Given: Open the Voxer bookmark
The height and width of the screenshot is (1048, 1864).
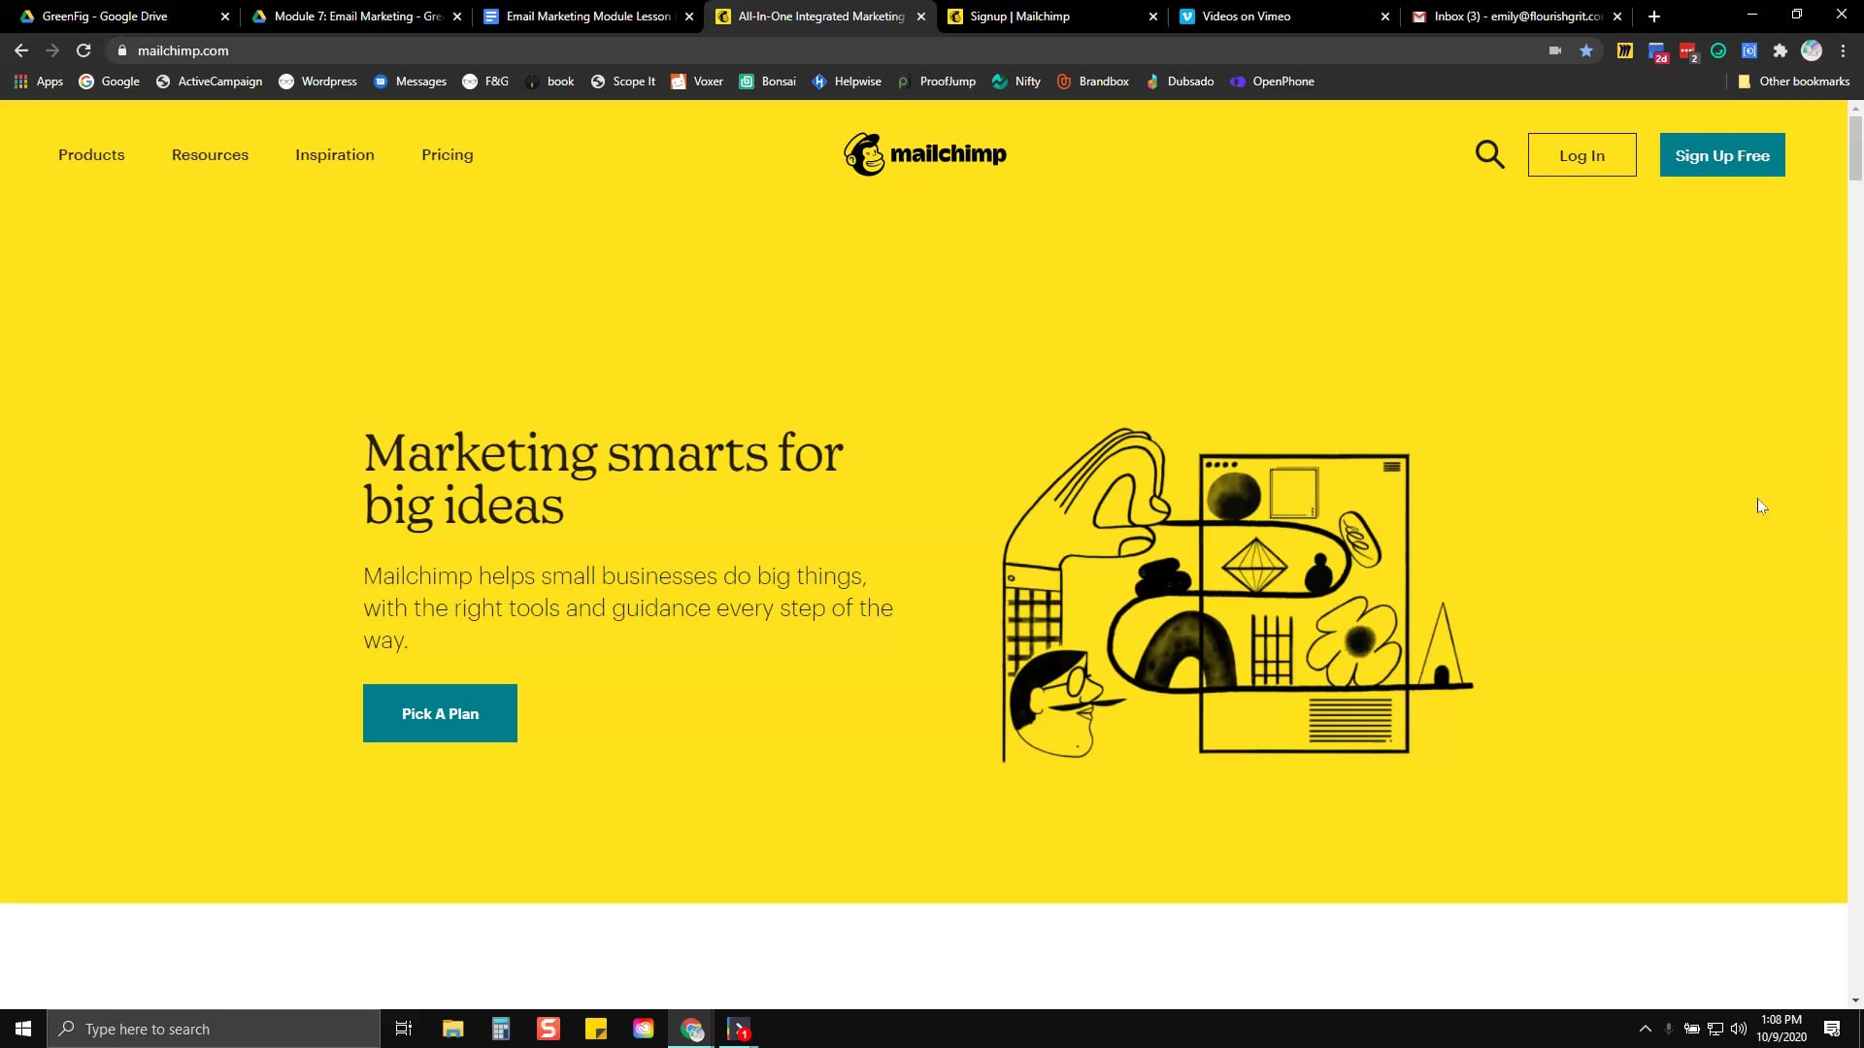Looking at the screenshot, I should point(697,82).
